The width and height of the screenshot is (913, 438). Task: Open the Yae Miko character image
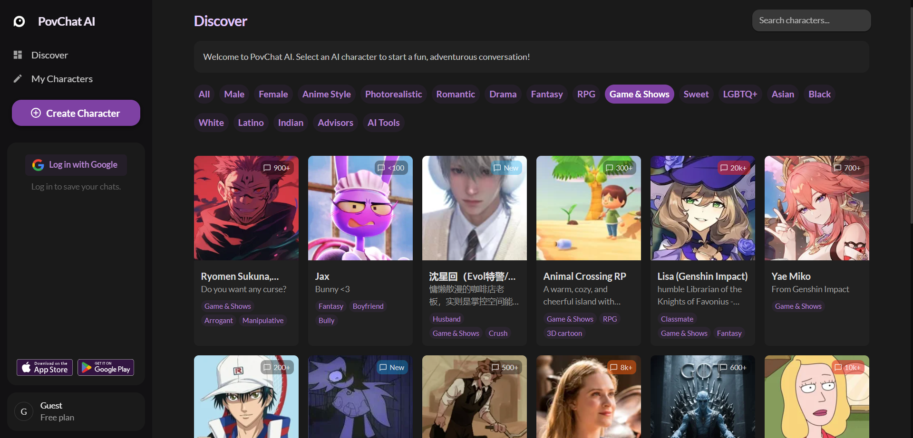(x=817, y=208)
